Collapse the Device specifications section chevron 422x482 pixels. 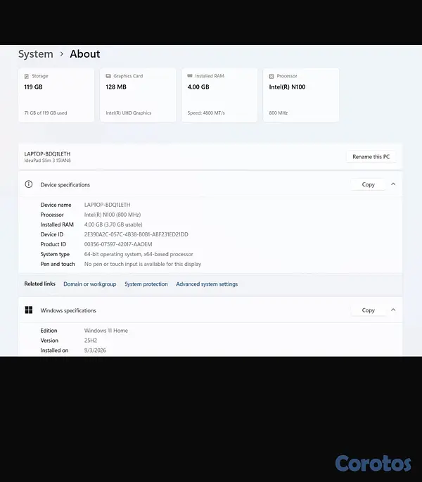tap(393, 184)
